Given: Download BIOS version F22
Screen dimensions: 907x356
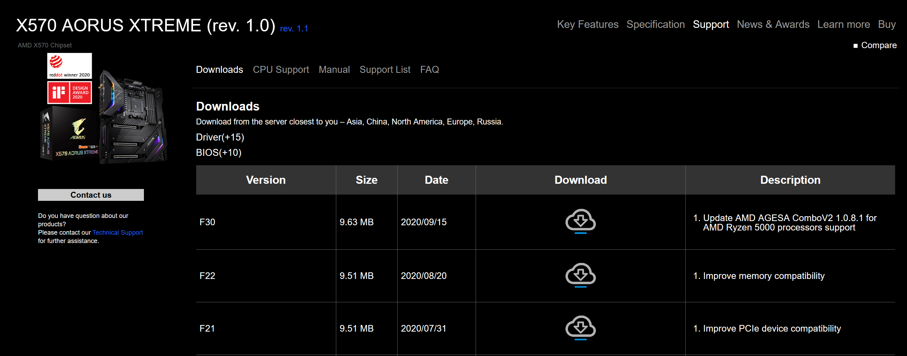Looking at the screenshot, I should tap(580, 275).
